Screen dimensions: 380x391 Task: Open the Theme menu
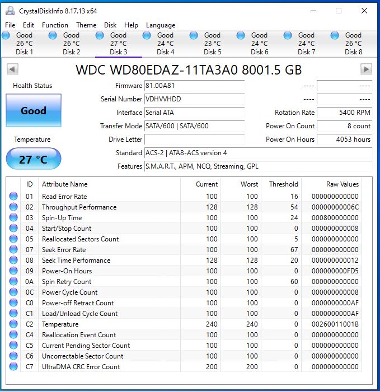(x=86, y=25)
